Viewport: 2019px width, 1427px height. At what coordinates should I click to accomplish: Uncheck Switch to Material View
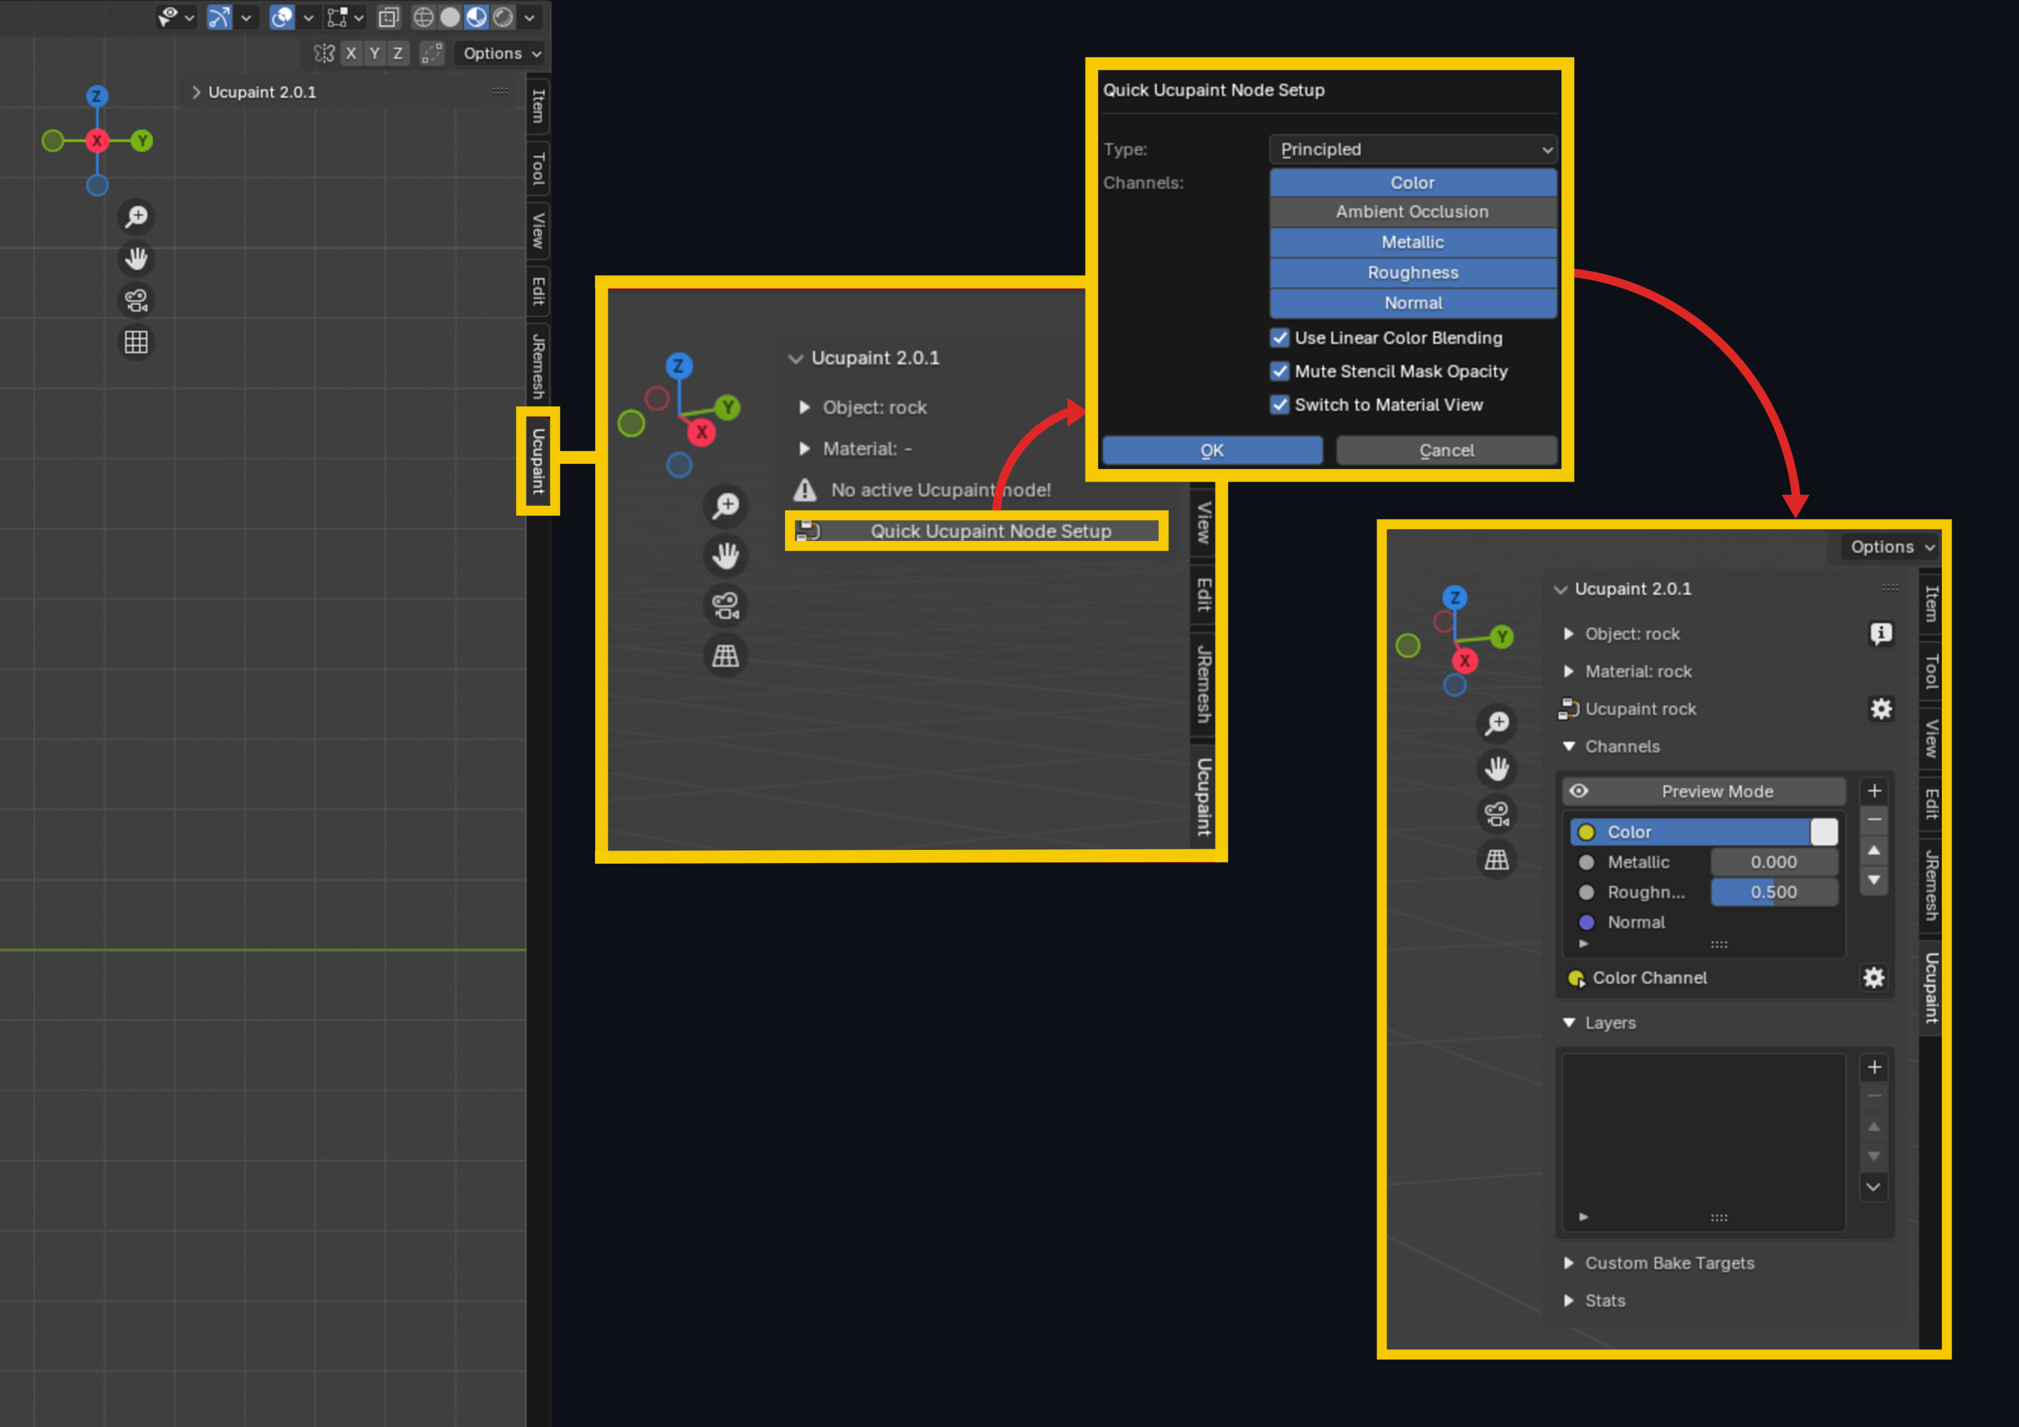tap(1281, 405)
